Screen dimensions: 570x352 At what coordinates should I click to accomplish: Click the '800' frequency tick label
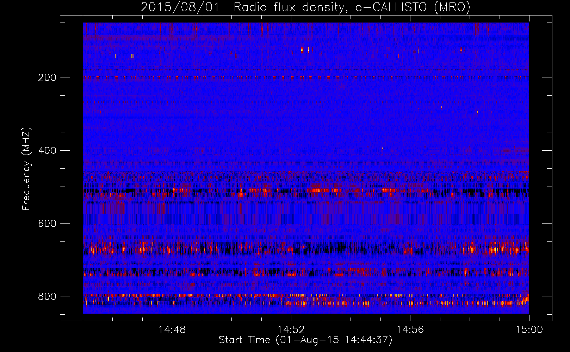click(x=47, y=296)
